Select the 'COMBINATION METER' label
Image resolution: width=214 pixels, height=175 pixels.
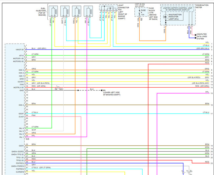pyautogui.click(x=202, y=6)
